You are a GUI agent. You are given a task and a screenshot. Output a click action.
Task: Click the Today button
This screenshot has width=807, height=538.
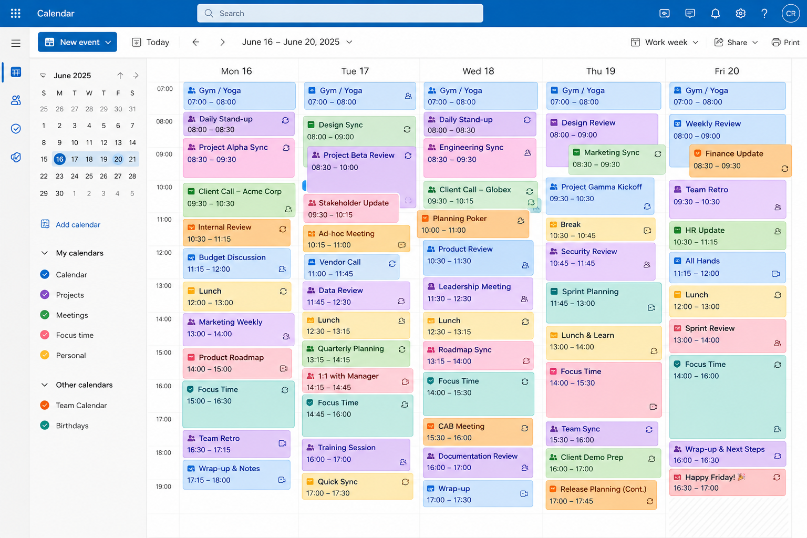click(151, 43)
